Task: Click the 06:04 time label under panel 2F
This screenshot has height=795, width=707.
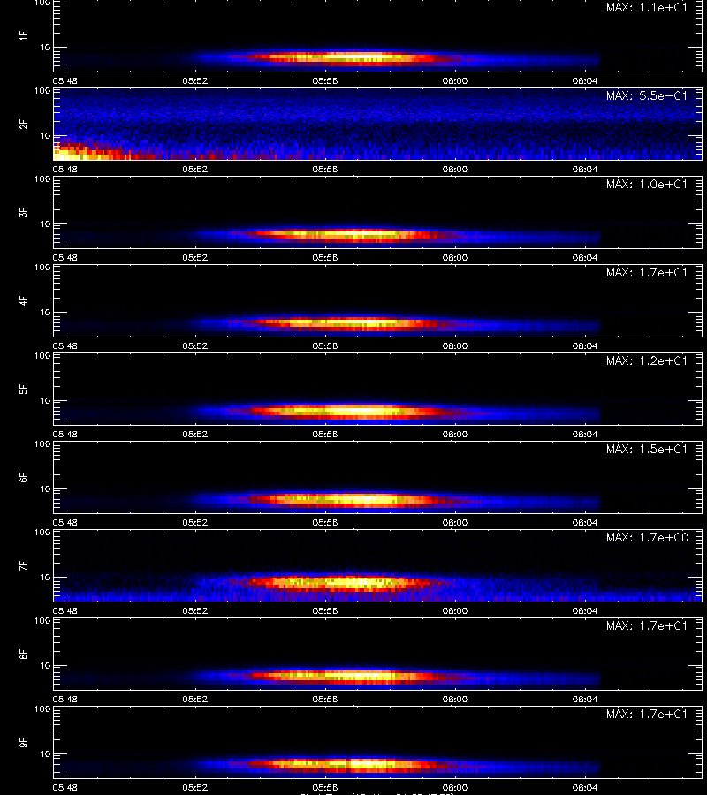Action: pos(585,169)
